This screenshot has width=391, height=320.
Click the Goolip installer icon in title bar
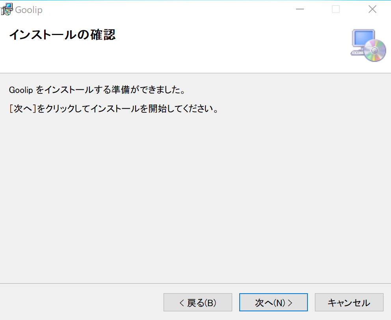pos(7,9)
